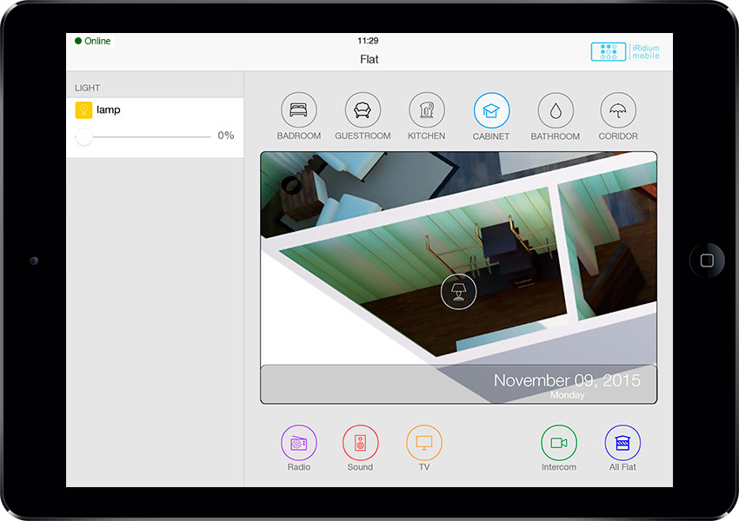Open the Badroom room icon
Viewport: 739px width, 521px height.
pos(299,110)
